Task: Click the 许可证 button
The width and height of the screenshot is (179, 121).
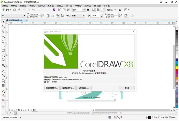Action: (x=84, y=88)
